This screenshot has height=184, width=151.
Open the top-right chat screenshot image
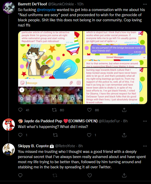coord(115,49)
